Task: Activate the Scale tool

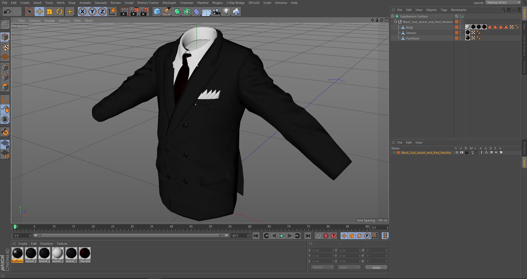Action: 49,12
